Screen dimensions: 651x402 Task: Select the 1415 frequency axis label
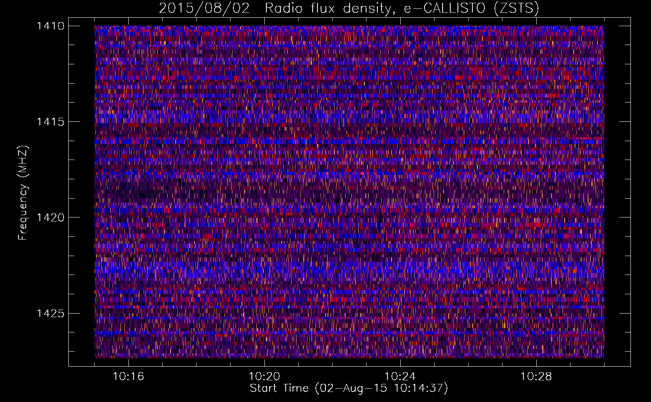[x=50, y=122]
